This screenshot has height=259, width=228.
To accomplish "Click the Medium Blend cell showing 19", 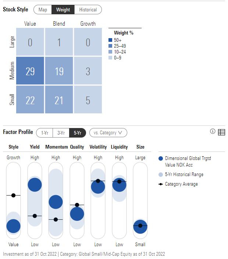I will tap(59, 71).
